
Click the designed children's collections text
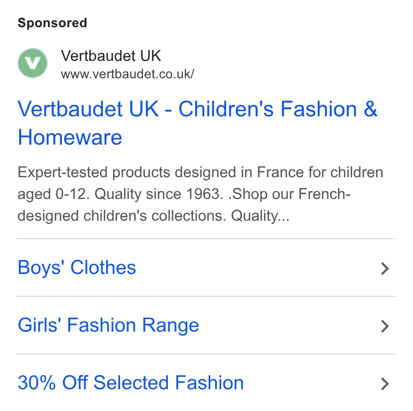tap(122, 216)
